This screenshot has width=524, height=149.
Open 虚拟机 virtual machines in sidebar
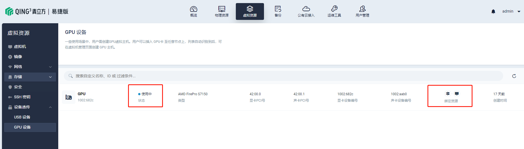(20, 46)
